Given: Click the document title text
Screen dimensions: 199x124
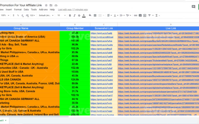Looking at the screenshot, I should click(x=21, y=5).
